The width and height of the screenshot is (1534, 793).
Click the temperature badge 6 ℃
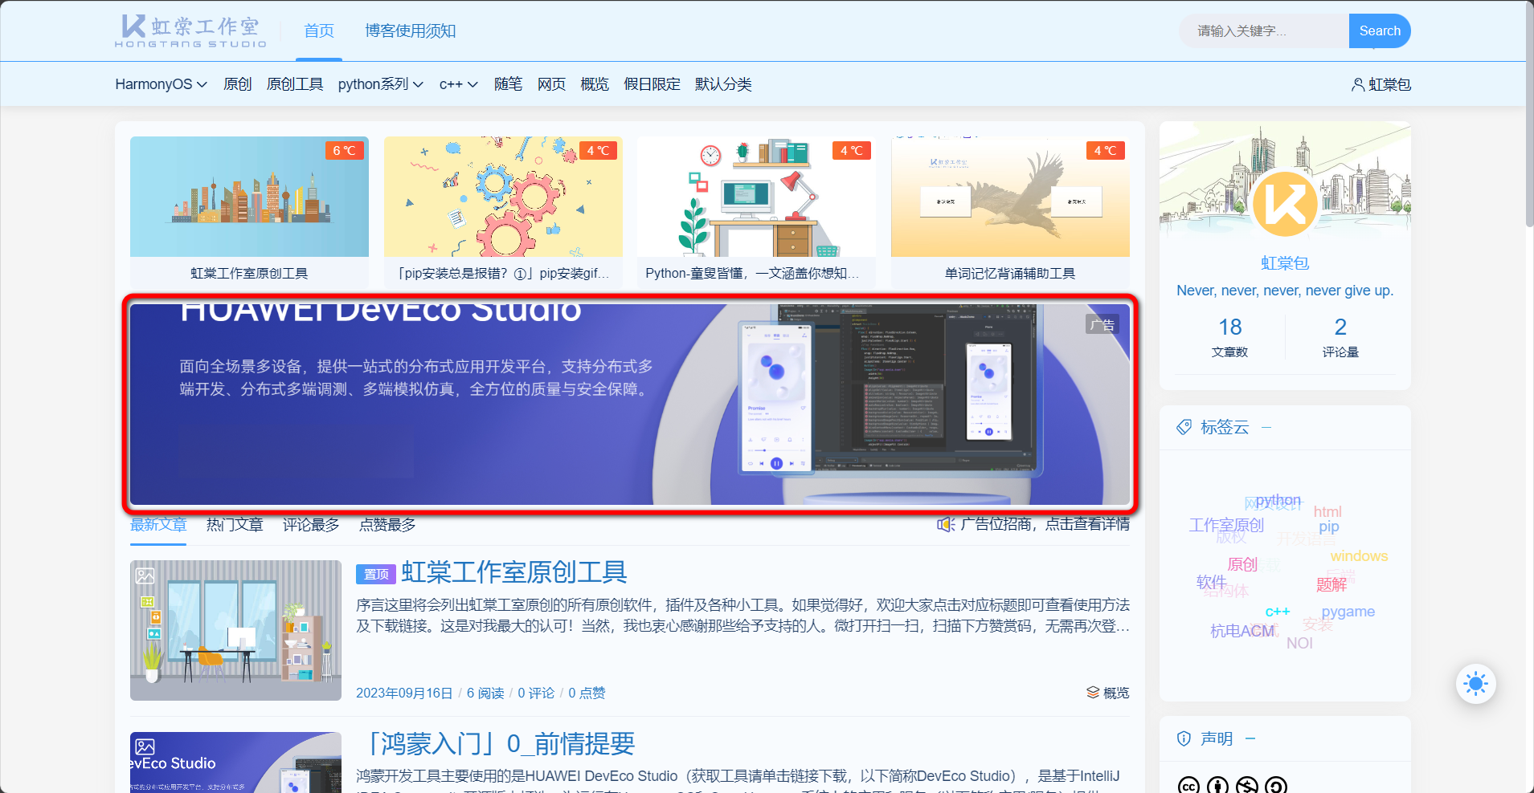click(x=344, y=150)
